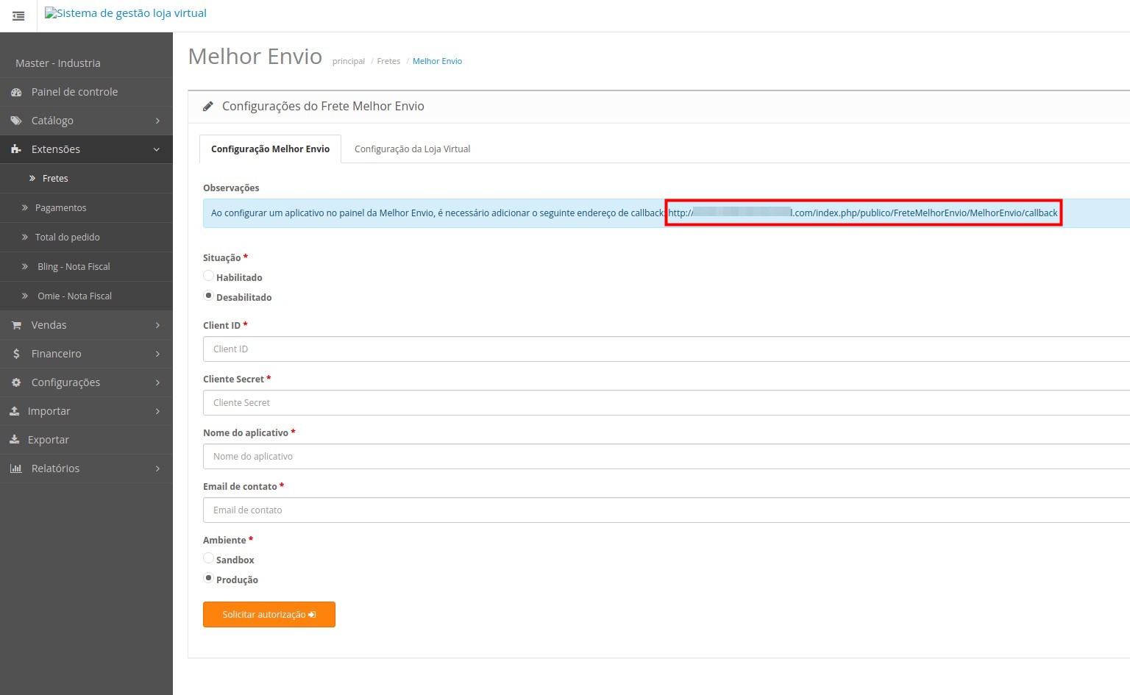The height and width of the screenshot is (695, 1130).
Task: Click the Catálogo tags icon
Action: 16,121
